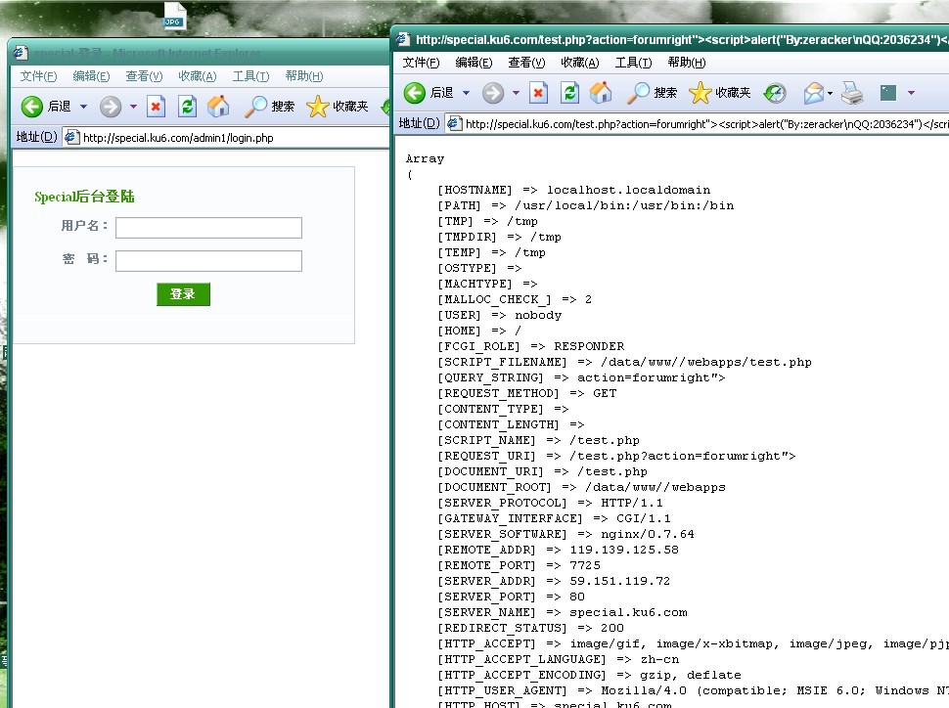Click the login window title bar
Screen dimensions: 949x708
(200, 53)
